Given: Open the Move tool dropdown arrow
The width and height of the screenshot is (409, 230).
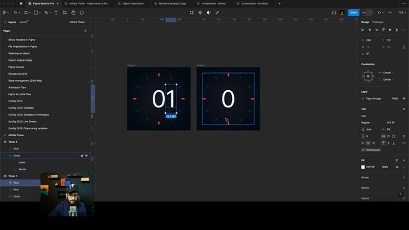Looking at the screenshot, I should coord(19,13).
